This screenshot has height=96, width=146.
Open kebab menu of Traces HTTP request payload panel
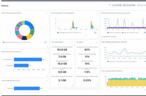click(x=97, y=13)
